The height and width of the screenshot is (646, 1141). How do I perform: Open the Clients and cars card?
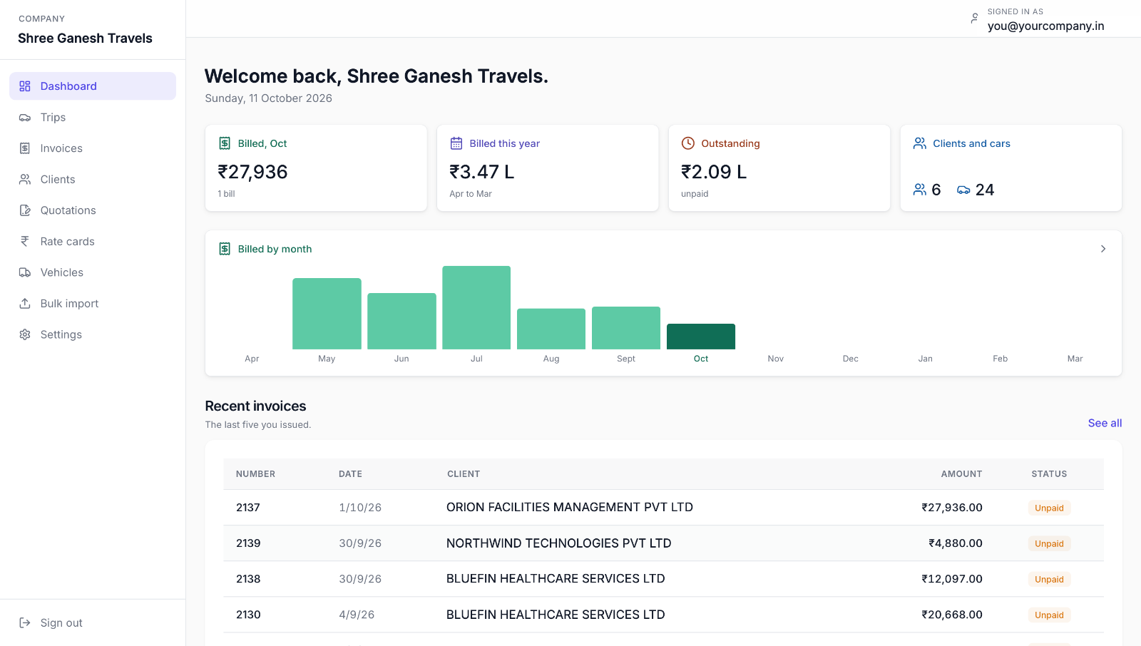[x=1011, y=168]
